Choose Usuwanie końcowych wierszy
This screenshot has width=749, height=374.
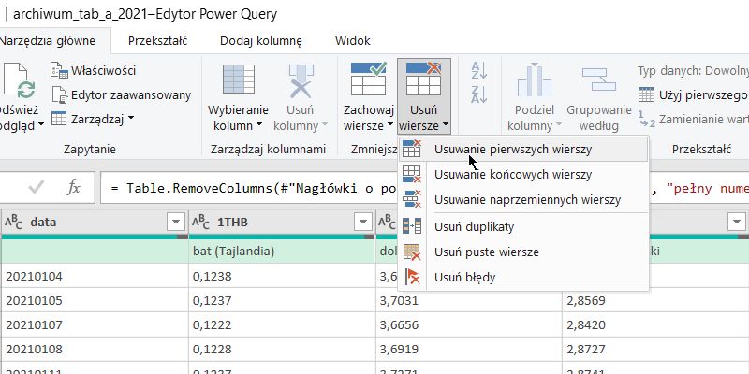tap(512, 175)
